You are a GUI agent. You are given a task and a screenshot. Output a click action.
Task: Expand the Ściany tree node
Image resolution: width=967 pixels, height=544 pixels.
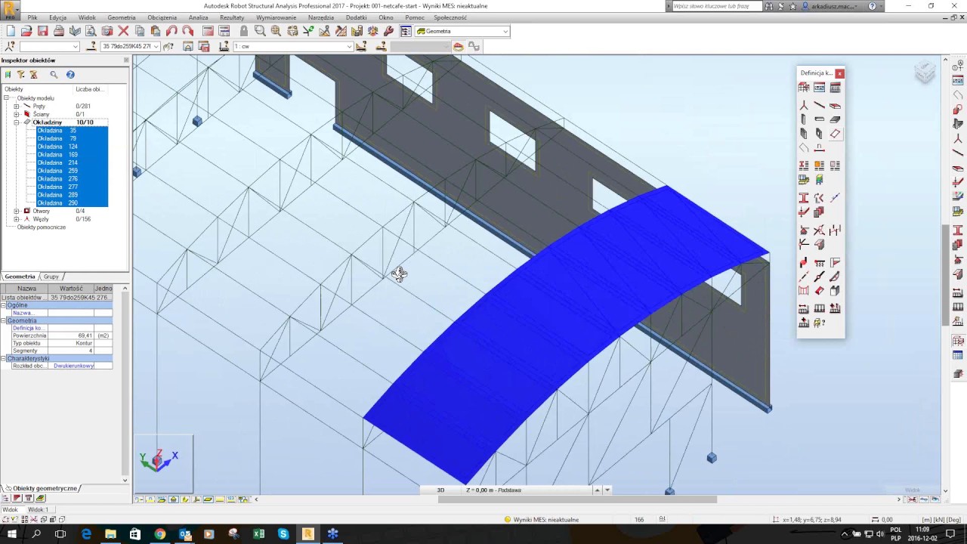(x=17, y=114)
